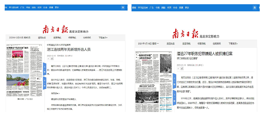Click 下载南方+ on the 2021-01-18 page
Screen dimensions: 262x114
click(x=233, y=44)
